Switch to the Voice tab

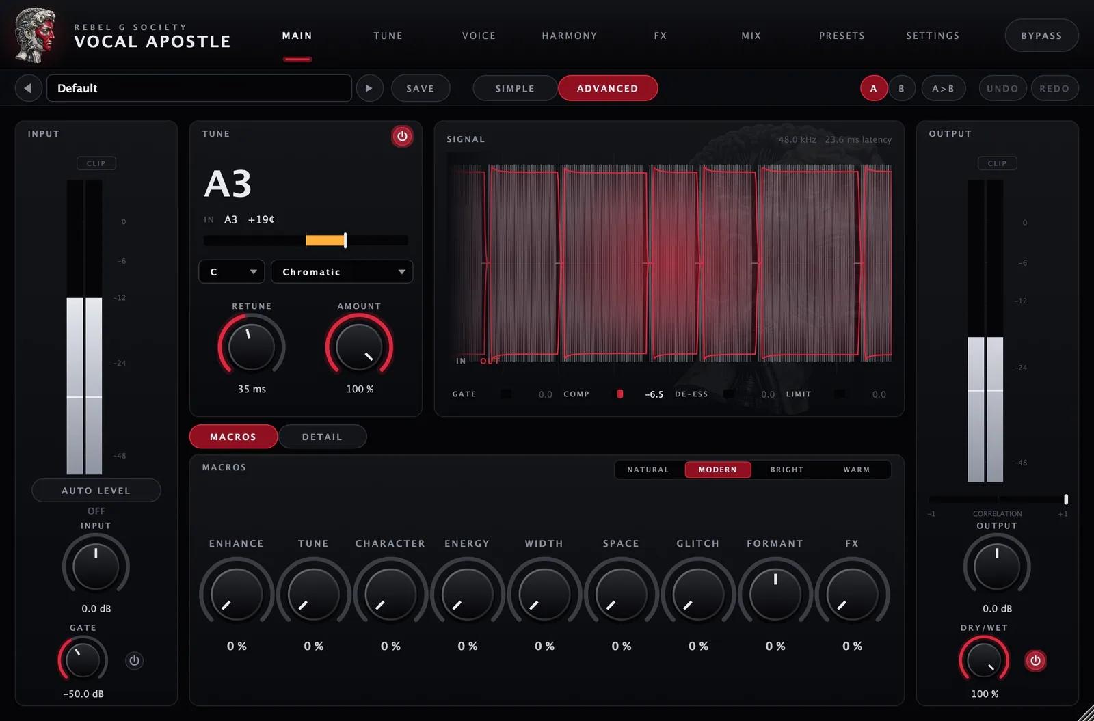[479, 36]
